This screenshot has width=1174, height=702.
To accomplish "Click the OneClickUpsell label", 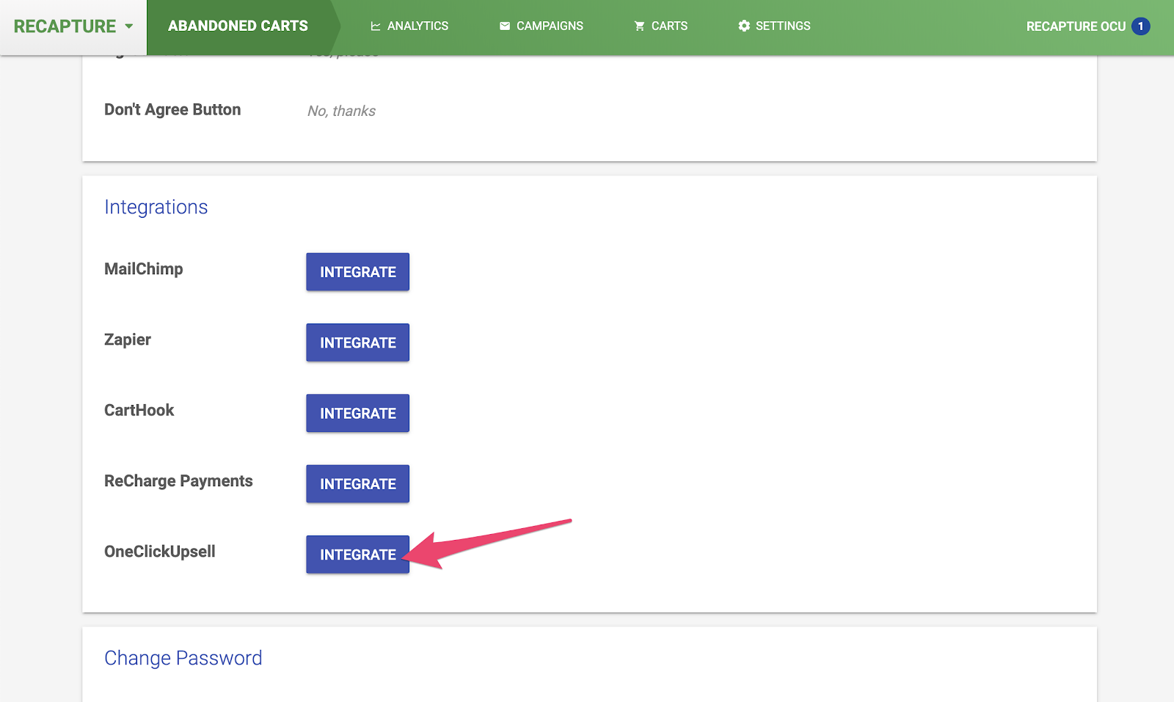I will (160, 552).
